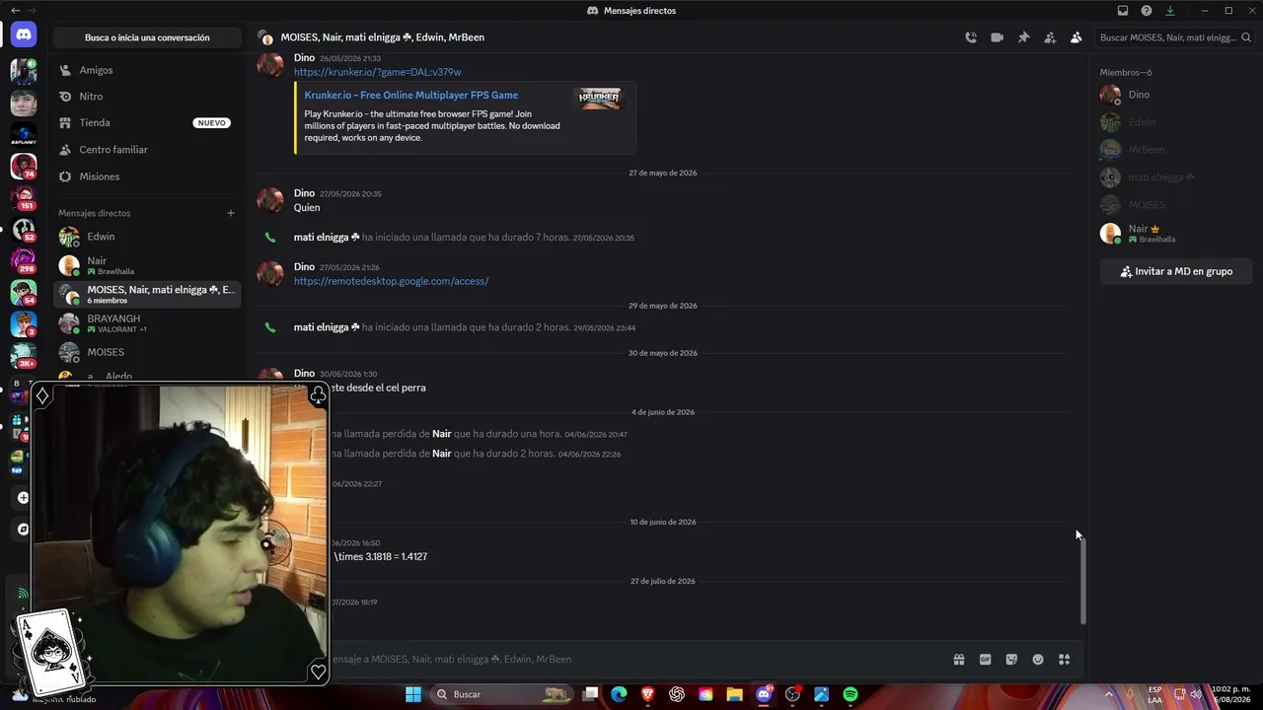
Task: Open the server with 74 notifications
Action: (x=24, y=166)
